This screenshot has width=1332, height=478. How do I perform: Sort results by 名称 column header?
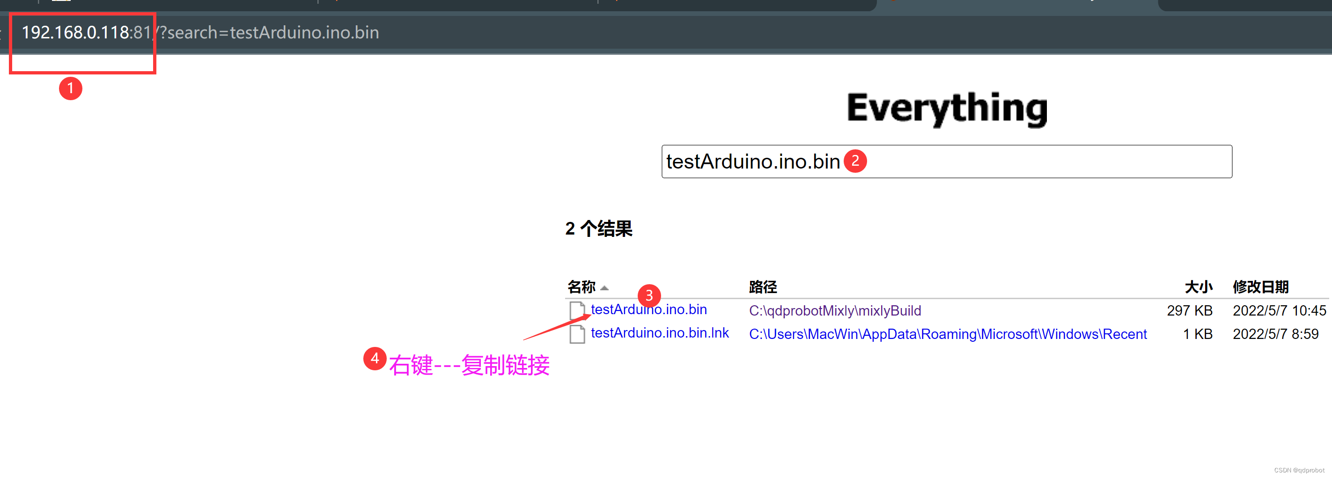click(581, 287)
